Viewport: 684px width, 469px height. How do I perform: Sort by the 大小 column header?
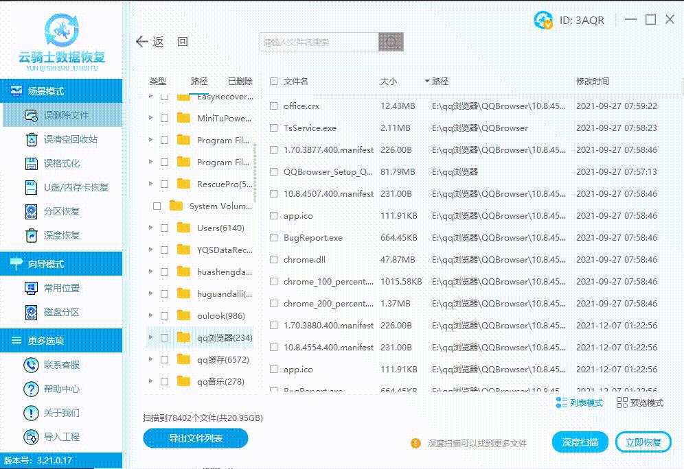click(388, 82)
